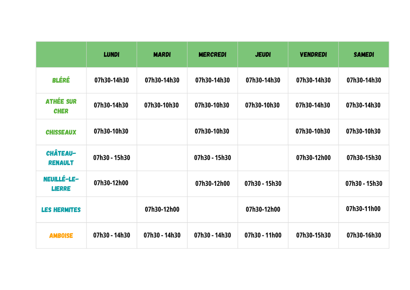Select Château-Renault Friday cell 07h30-12h00
The height and width of the screenshot is (290, 410).
(313, 158)
